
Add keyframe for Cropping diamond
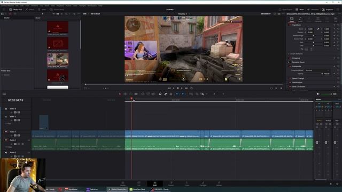click(x=334, y=58)
